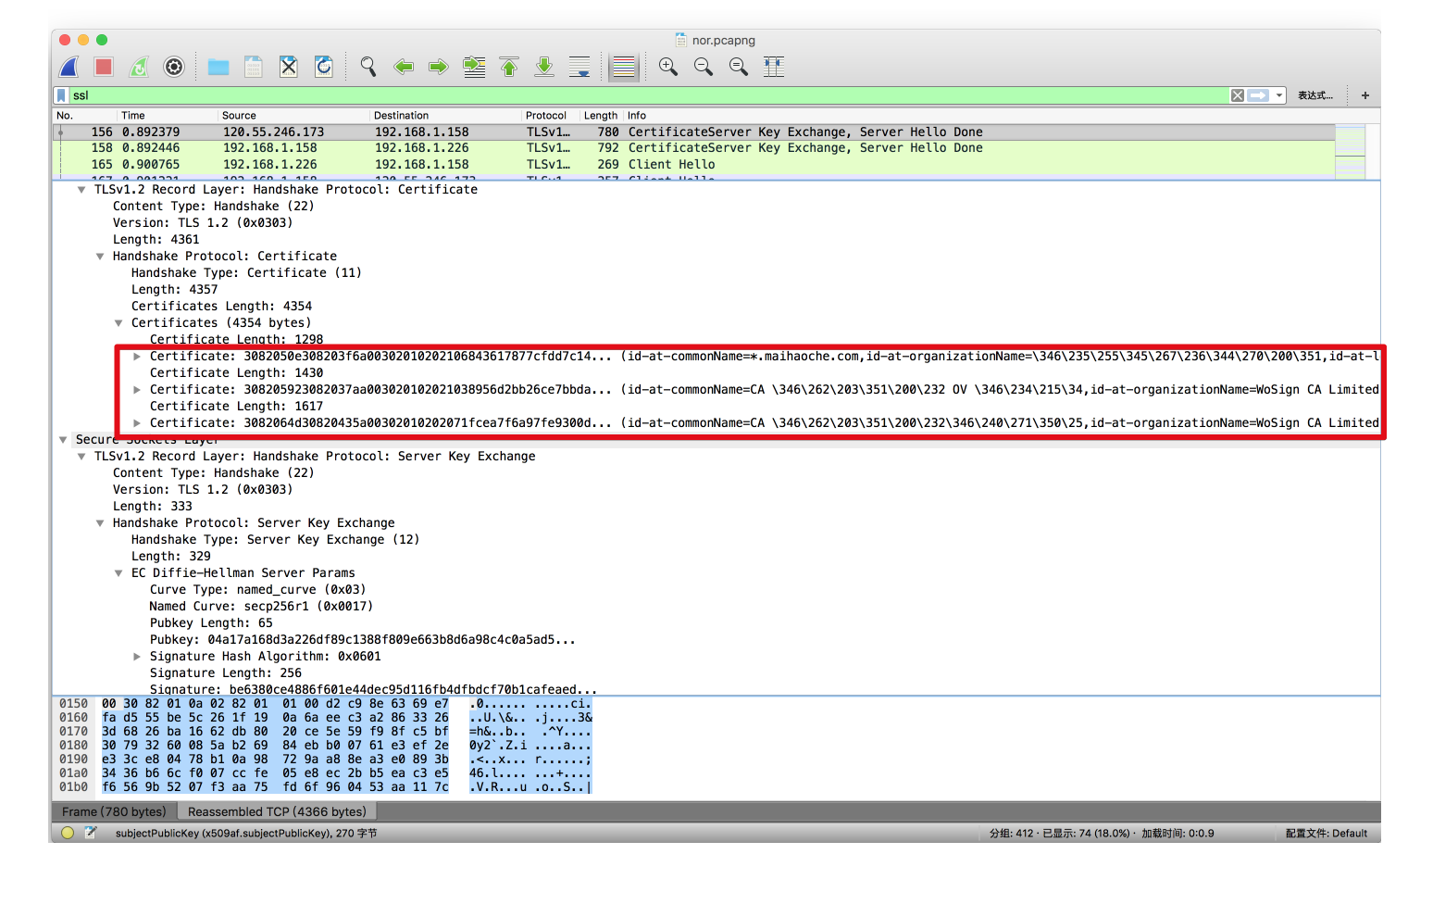The width and height of the screenshot is (1433, 917).
Task: Open the display filter history dropdown
Action: pos(1279,95)
